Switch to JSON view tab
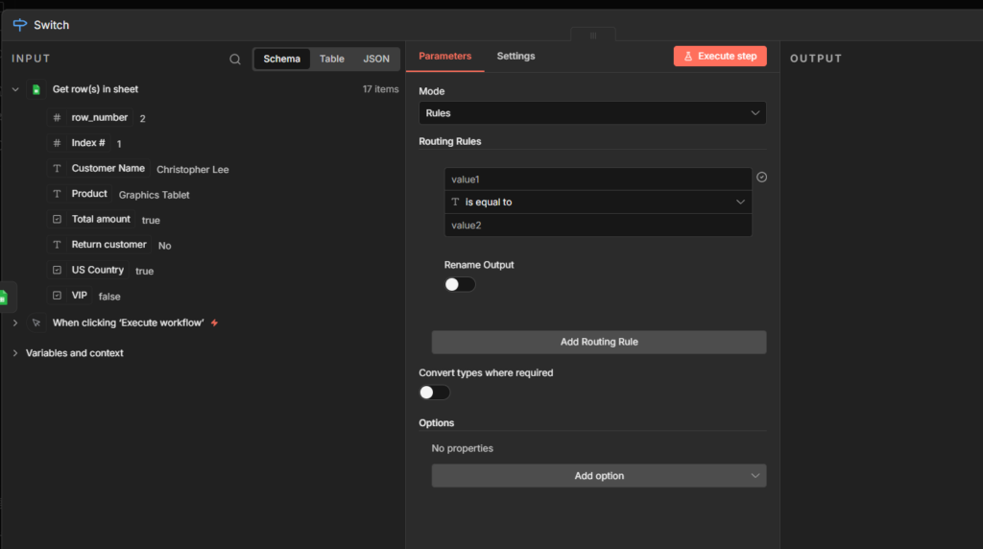The image size is (983, 549). click(x=376, y=59)
